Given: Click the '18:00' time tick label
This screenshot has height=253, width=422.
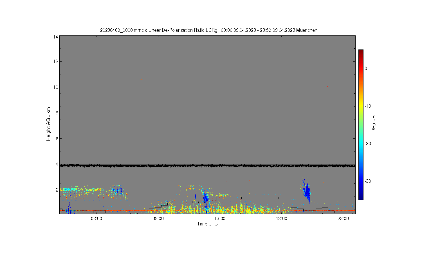Looking at the screenshot, I should click(x=281, y=219).
